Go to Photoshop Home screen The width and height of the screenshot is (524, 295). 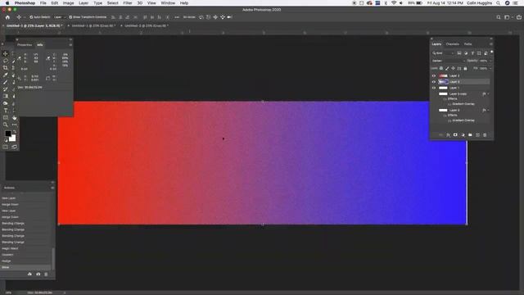coord(7,17)
